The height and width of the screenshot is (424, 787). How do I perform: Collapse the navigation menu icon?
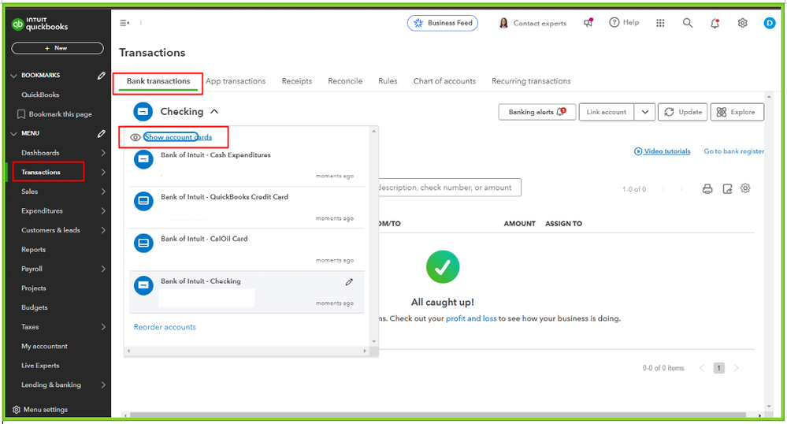124,23
